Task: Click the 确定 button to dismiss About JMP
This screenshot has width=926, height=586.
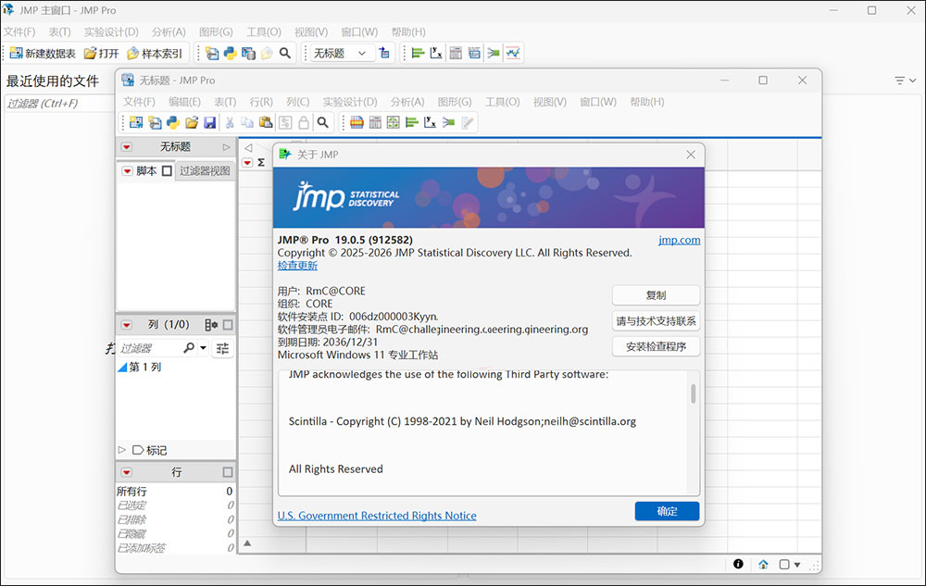Action: (x=667, y=511)
